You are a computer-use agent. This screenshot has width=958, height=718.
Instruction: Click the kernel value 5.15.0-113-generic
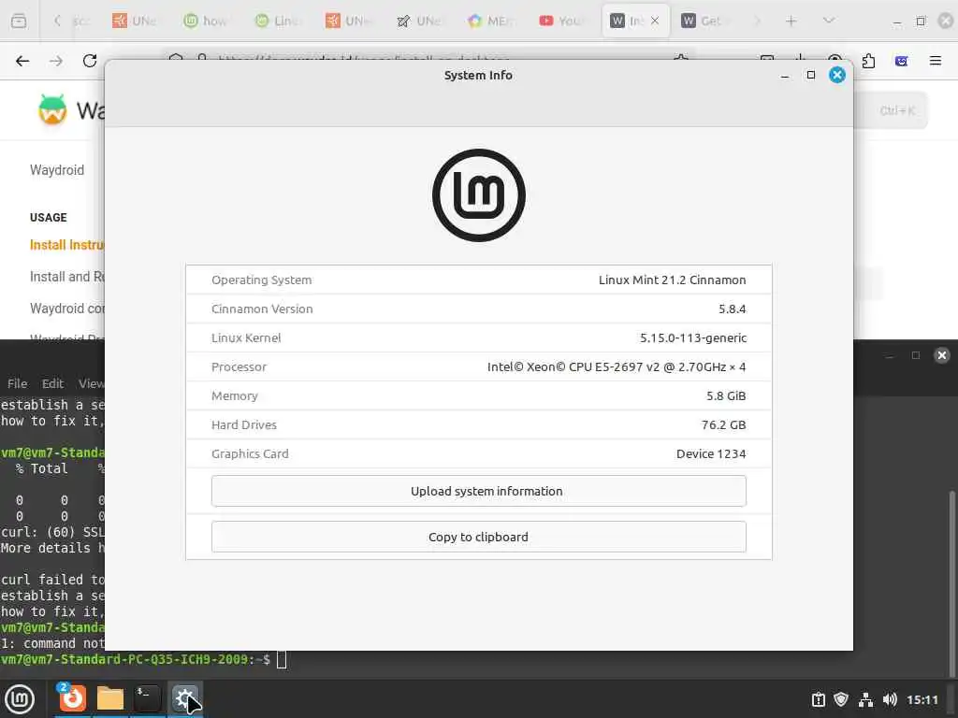(693, 337)
